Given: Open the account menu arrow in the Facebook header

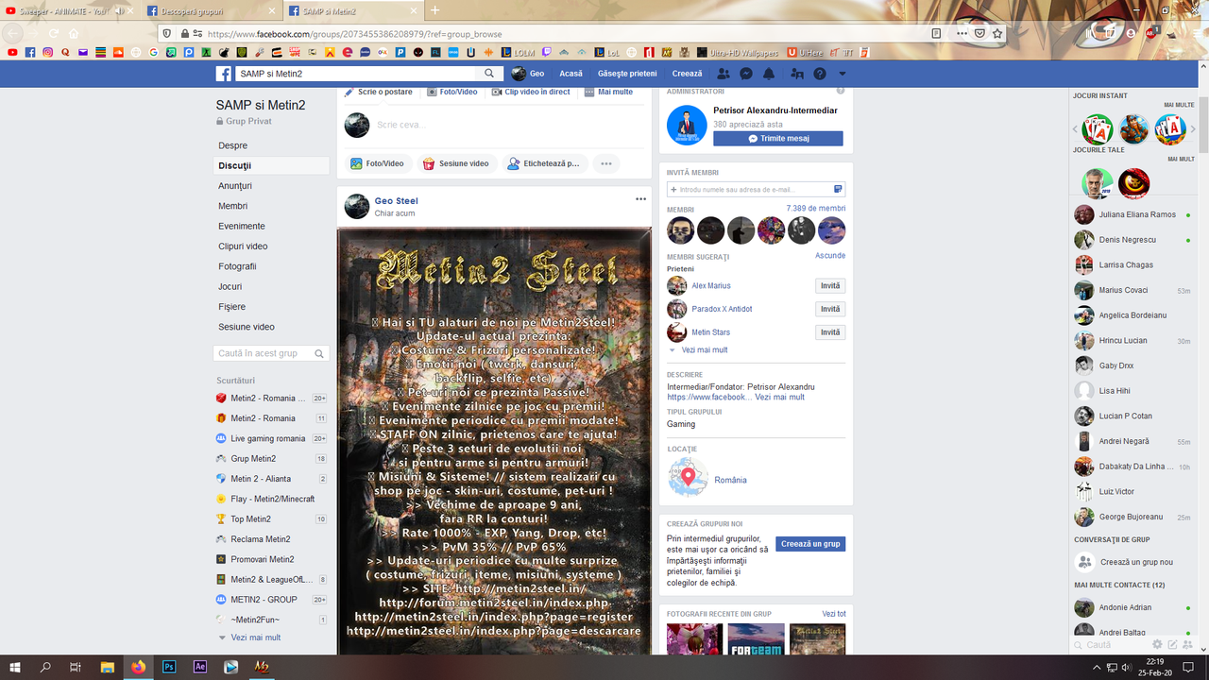Looking at the screenshot, I should click(x=843, y=74).
